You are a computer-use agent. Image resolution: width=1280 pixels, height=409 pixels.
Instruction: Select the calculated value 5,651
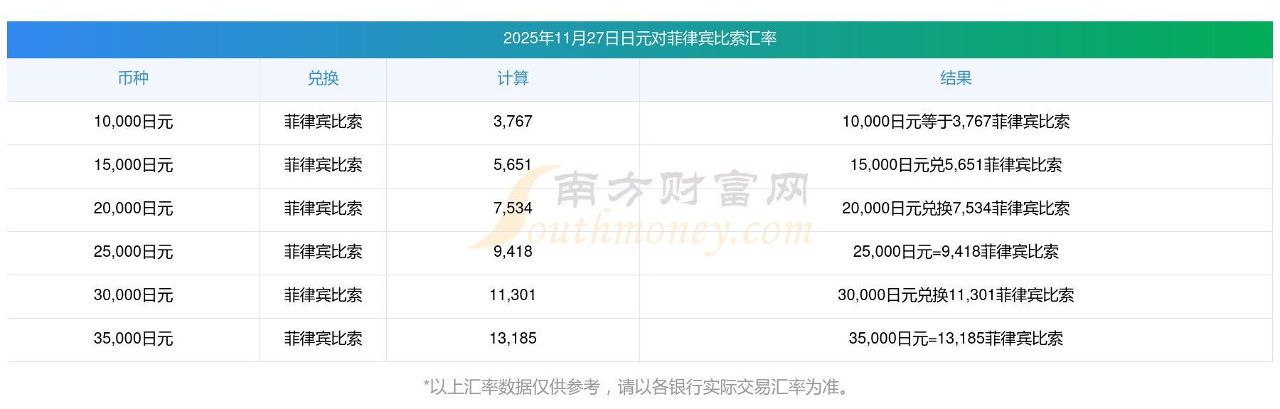tap(513, 165)
